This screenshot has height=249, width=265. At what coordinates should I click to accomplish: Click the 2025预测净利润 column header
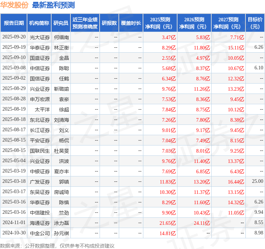point(160,23)
